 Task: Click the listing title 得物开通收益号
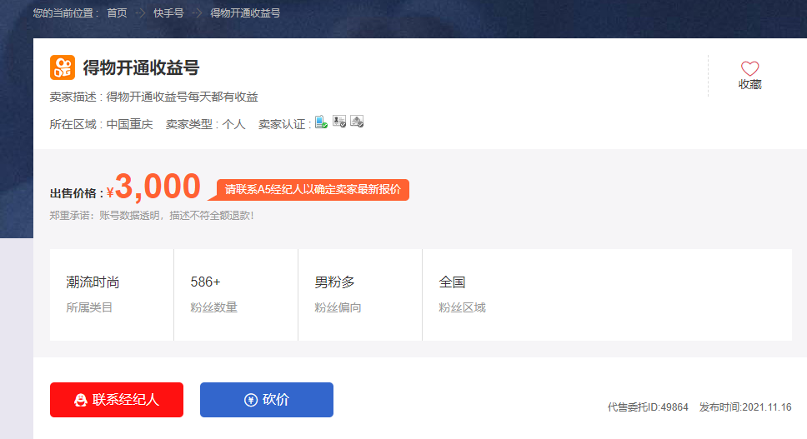click(141, 67)
